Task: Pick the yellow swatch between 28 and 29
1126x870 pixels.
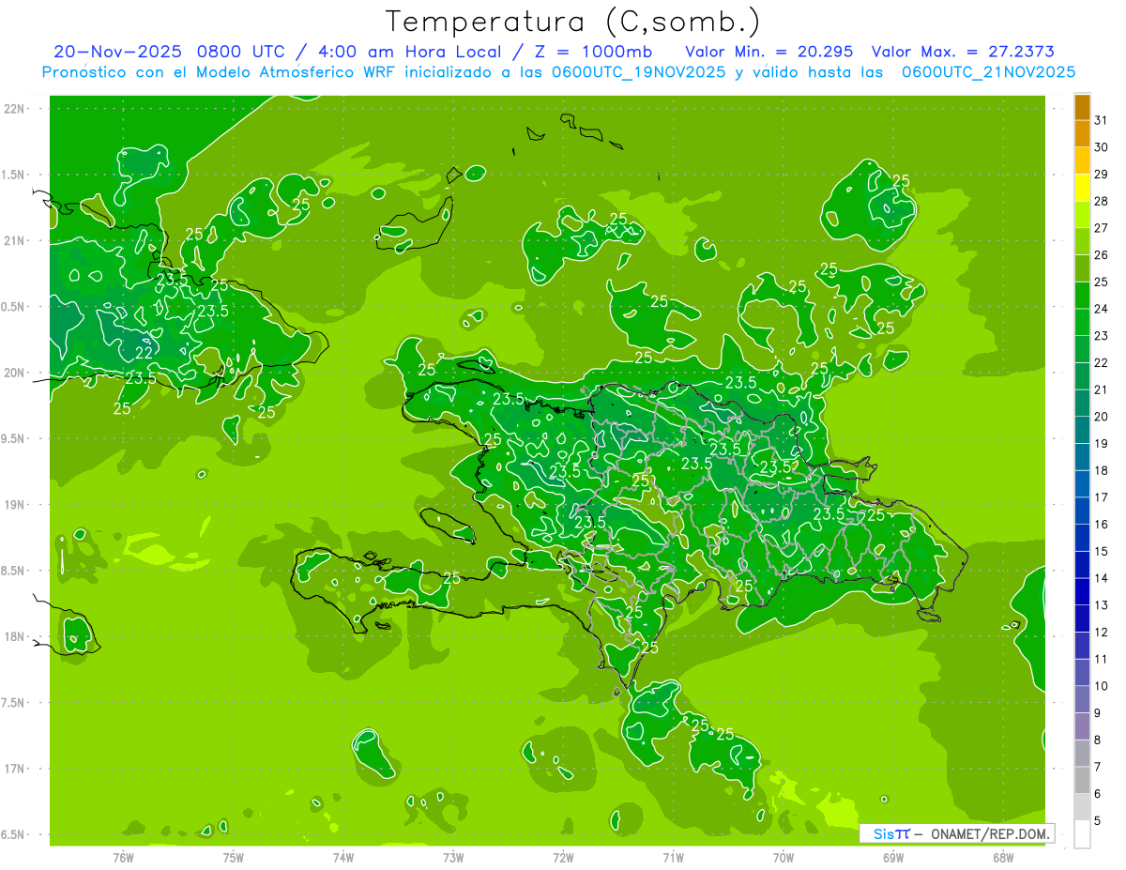Action: pyautogui.click(x=1082, y=188)
